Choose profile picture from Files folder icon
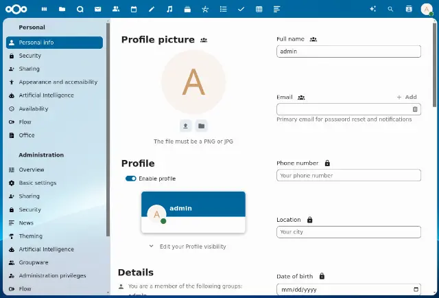This screenshot has width=439, height=298. (201, 126)
